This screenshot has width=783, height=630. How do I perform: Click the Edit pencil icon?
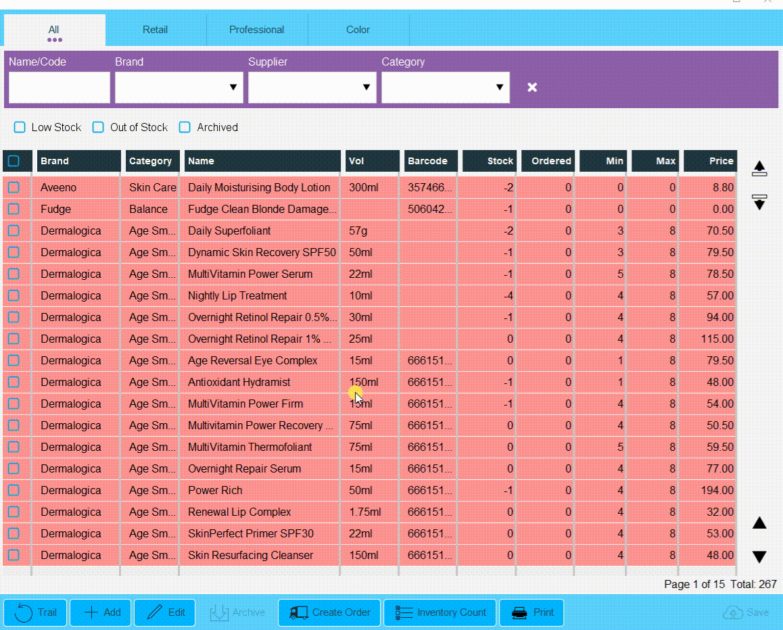pyautogui.click(x=155, y=612)
